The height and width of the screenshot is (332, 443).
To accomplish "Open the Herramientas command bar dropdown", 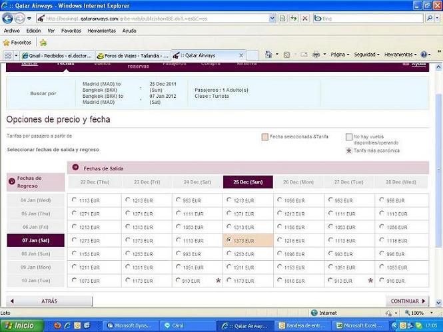I will tap(400, 55).
